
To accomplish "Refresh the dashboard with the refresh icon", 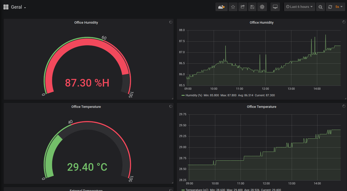I will point(330,7).
